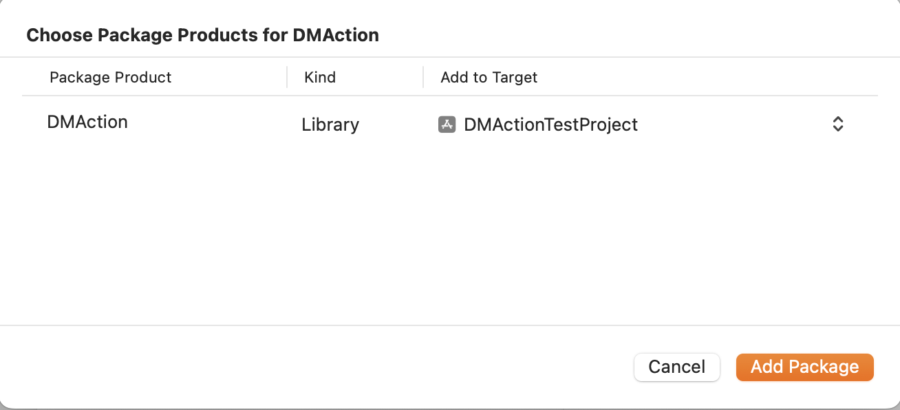Click the Add to Target column header
The height and width of the screenshot is (410, 900).
489,77
